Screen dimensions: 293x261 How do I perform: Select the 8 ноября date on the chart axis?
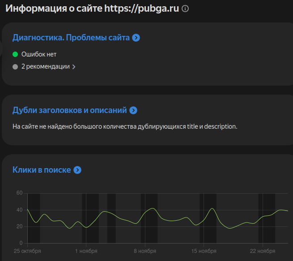click(x=145, y=251)
